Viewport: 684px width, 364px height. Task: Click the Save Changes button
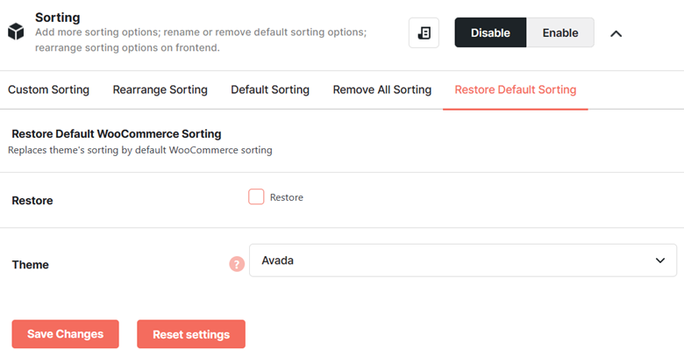(x=66, y=334)
